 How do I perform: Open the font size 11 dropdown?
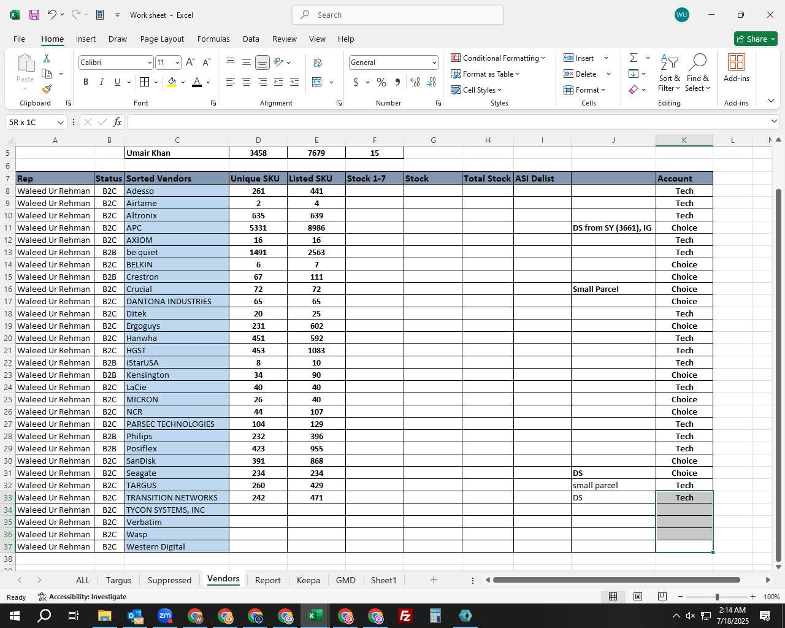point(177,63)
